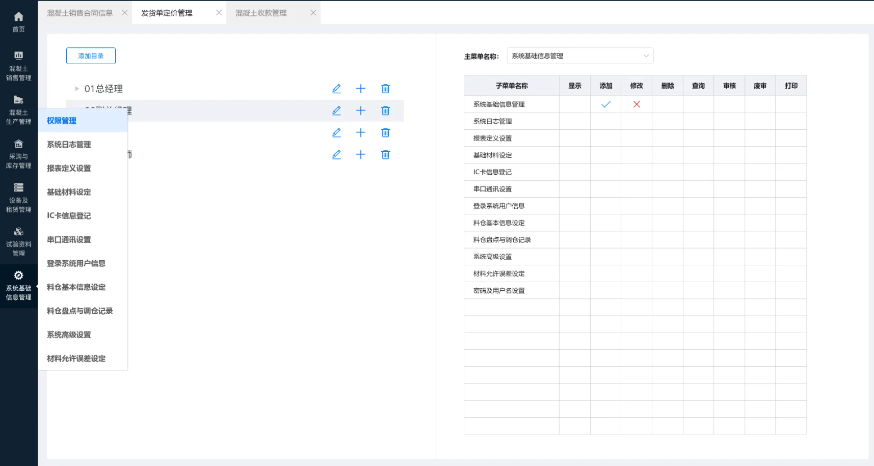Select 权限管理 in the flyout menu

[x=62, y=121]
